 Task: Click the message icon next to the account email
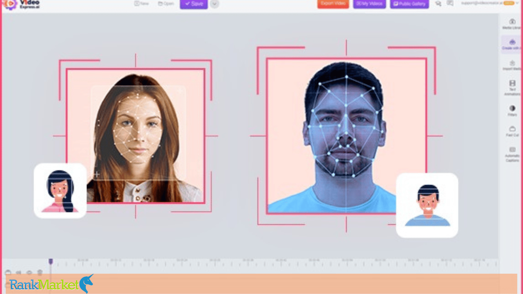coord(450,3)
